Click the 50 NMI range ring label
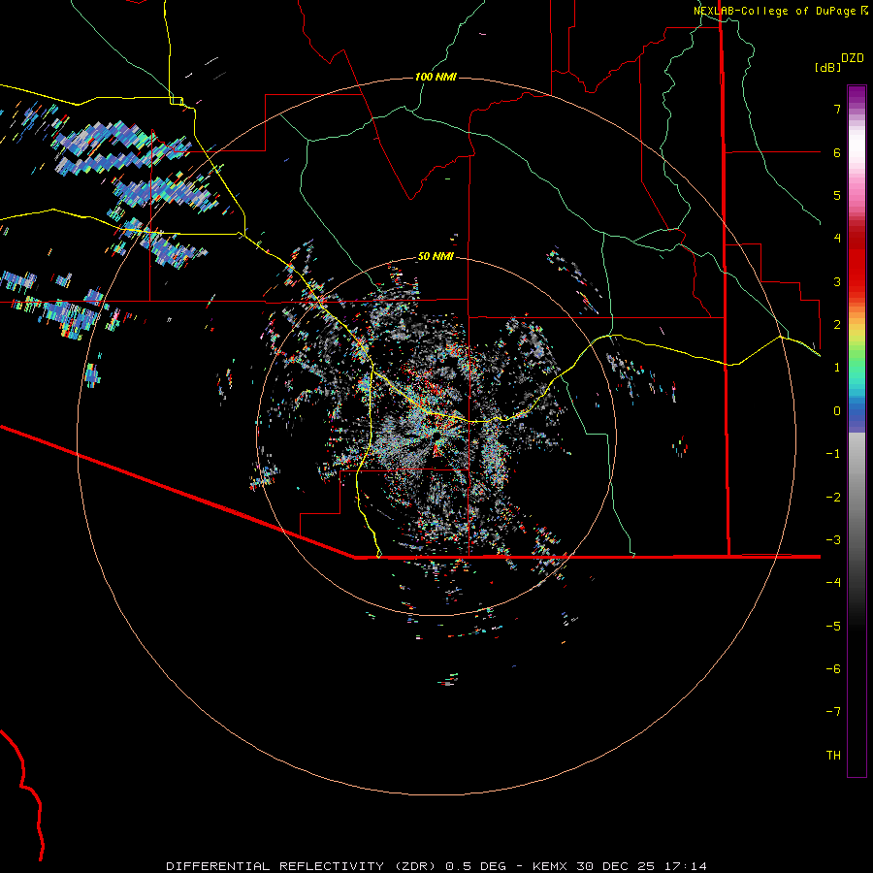 [436, 257]
